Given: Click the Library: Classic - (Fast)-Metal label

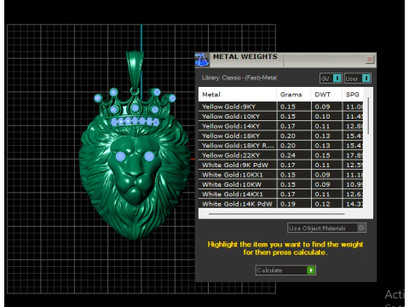Looking at the screenshot, I should 239,78.
